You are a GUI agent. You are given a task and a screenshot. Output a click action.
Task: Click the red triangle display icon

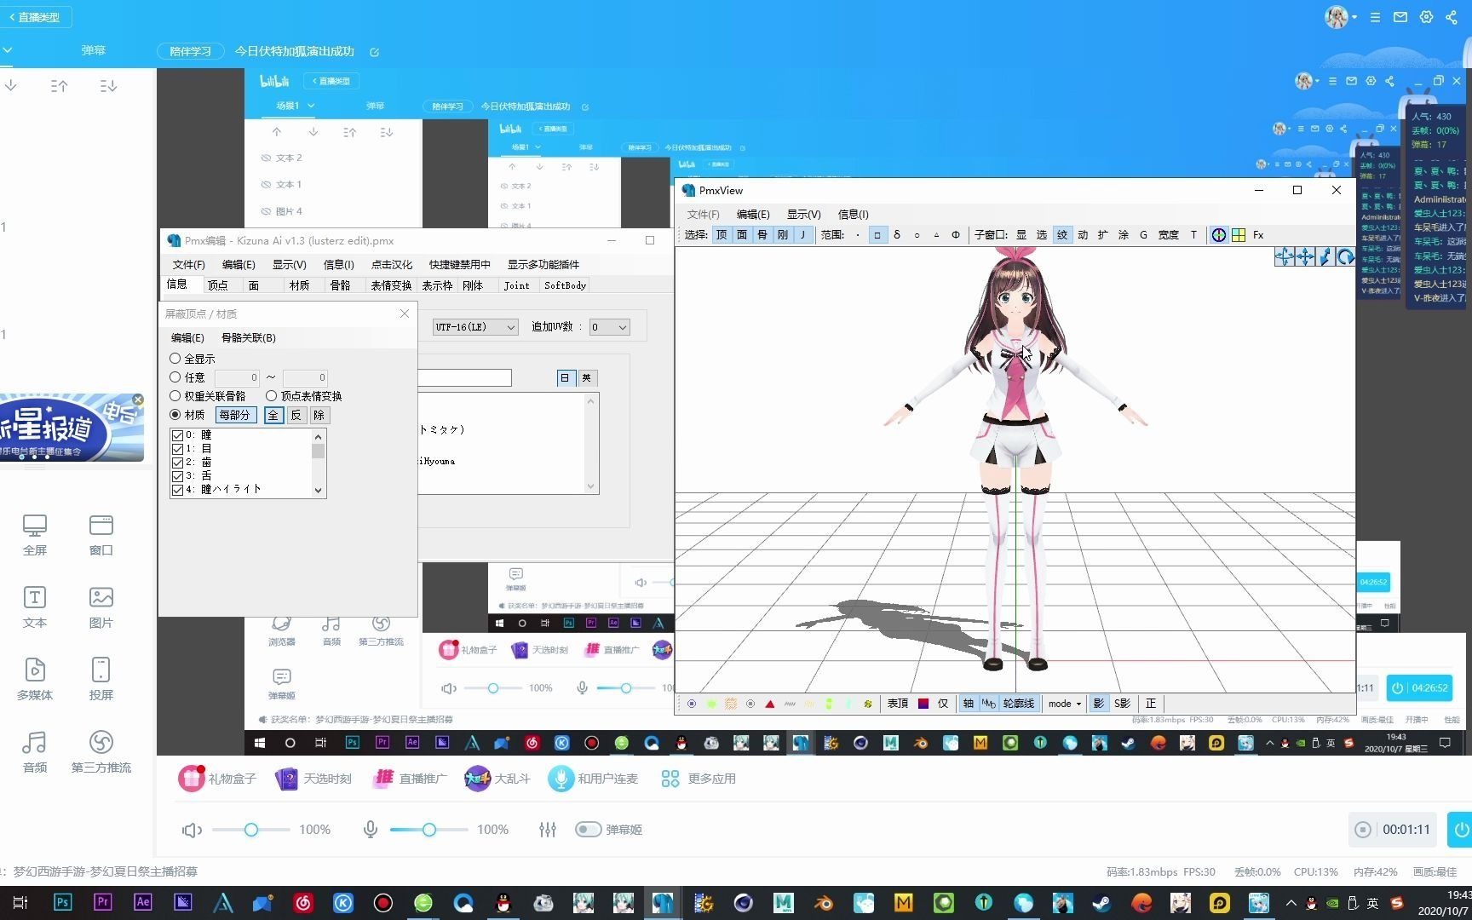tap(770, 704)
